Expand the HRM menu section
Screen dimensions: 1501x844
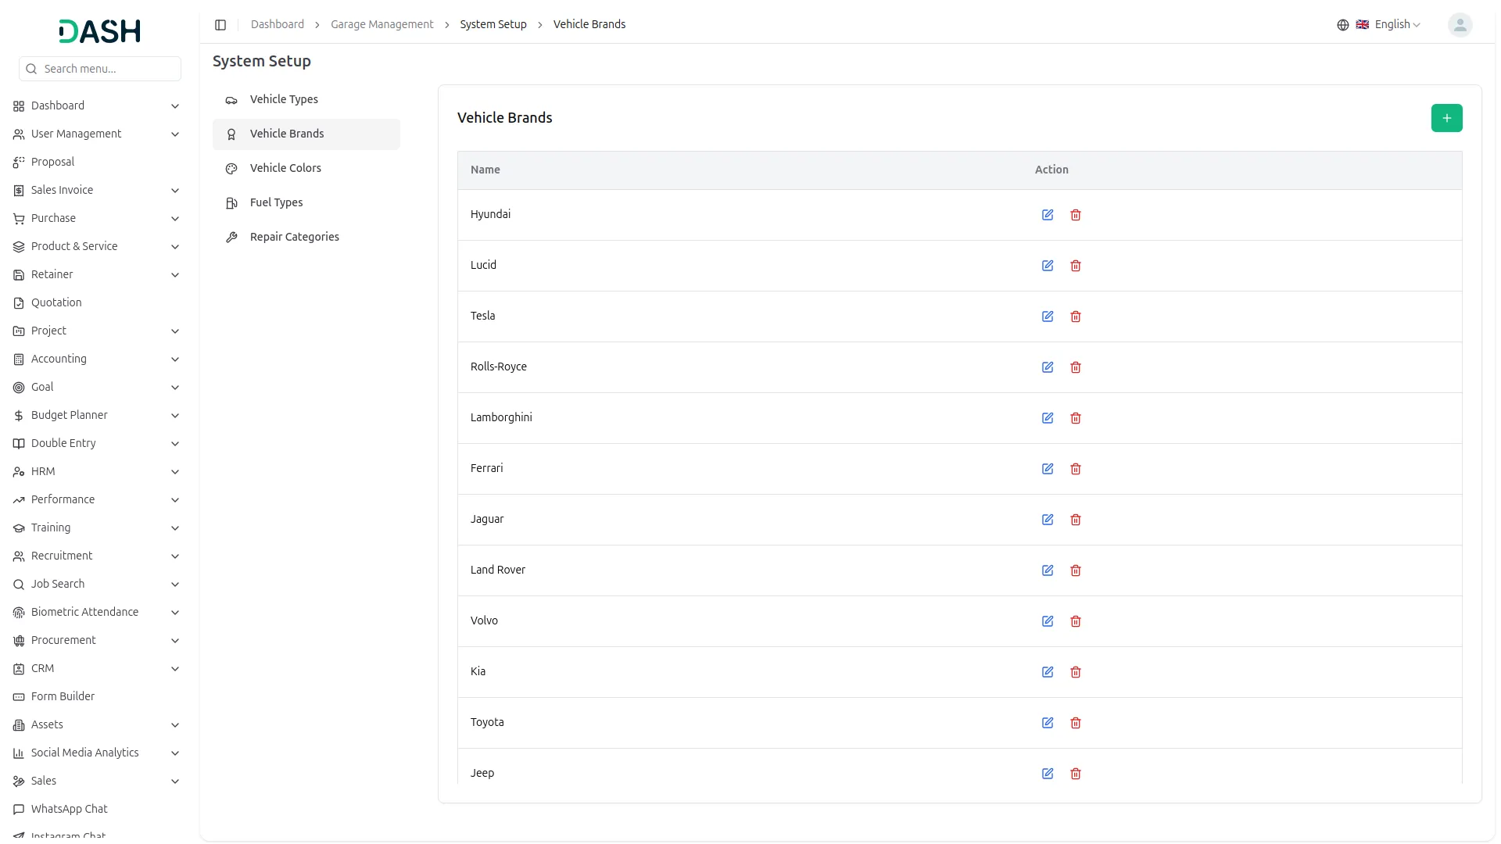coord(96,471)
